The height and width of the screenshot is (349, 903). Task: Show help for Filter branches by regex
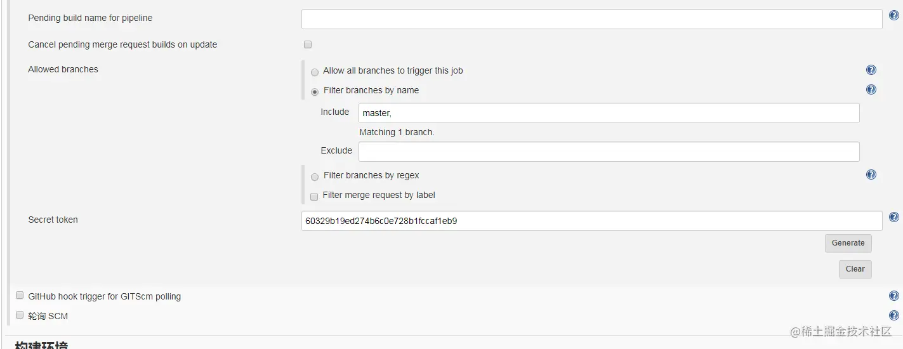[x=871, y=174]
